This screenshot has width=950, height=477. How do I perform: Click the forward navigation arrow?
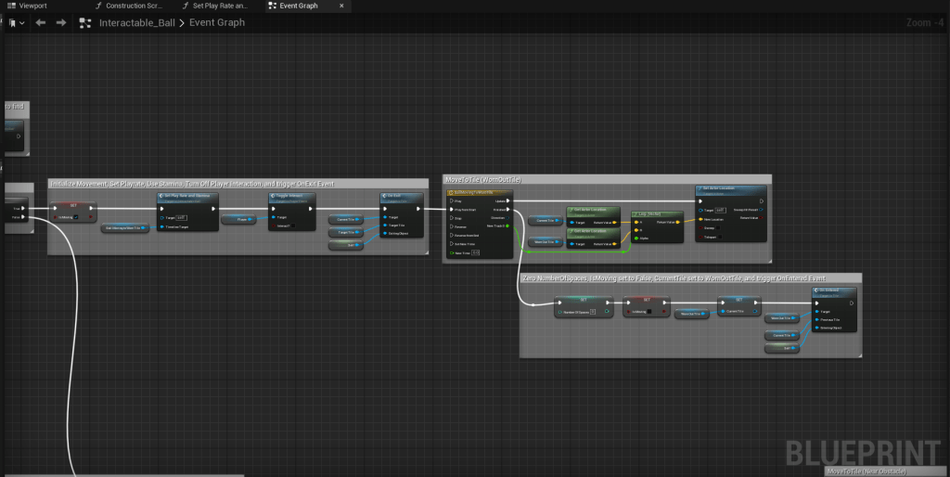(61, 22)
